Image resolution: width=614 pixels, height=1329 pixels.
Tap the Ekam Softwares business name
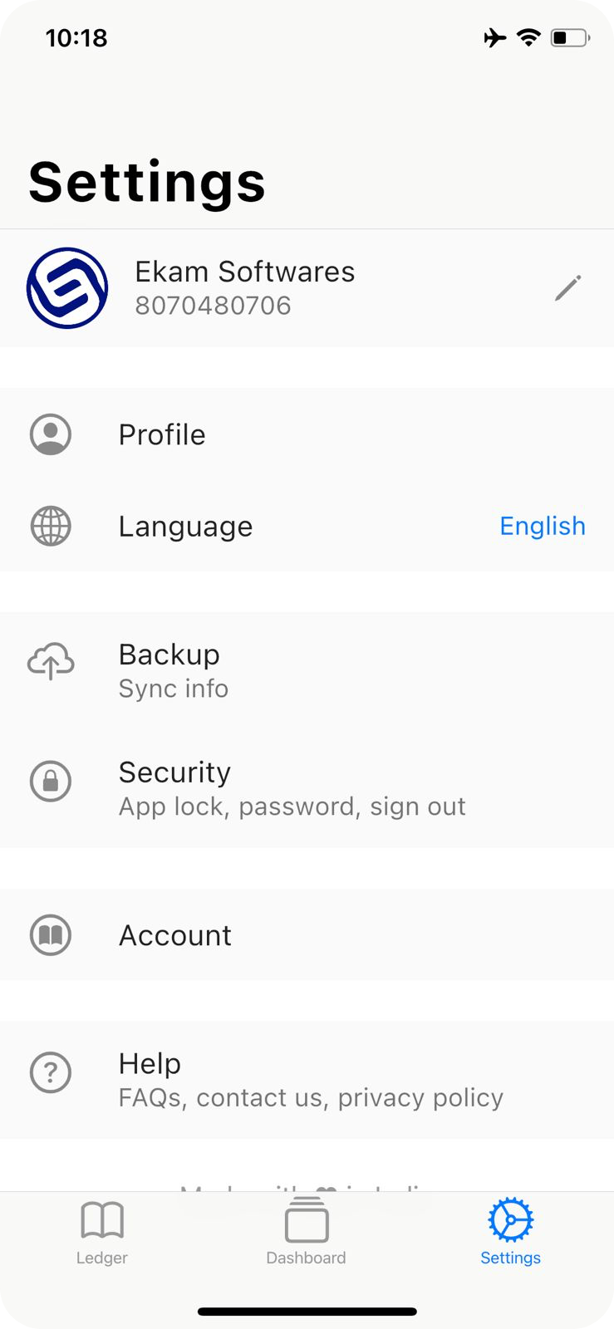(x=245, y=272)
